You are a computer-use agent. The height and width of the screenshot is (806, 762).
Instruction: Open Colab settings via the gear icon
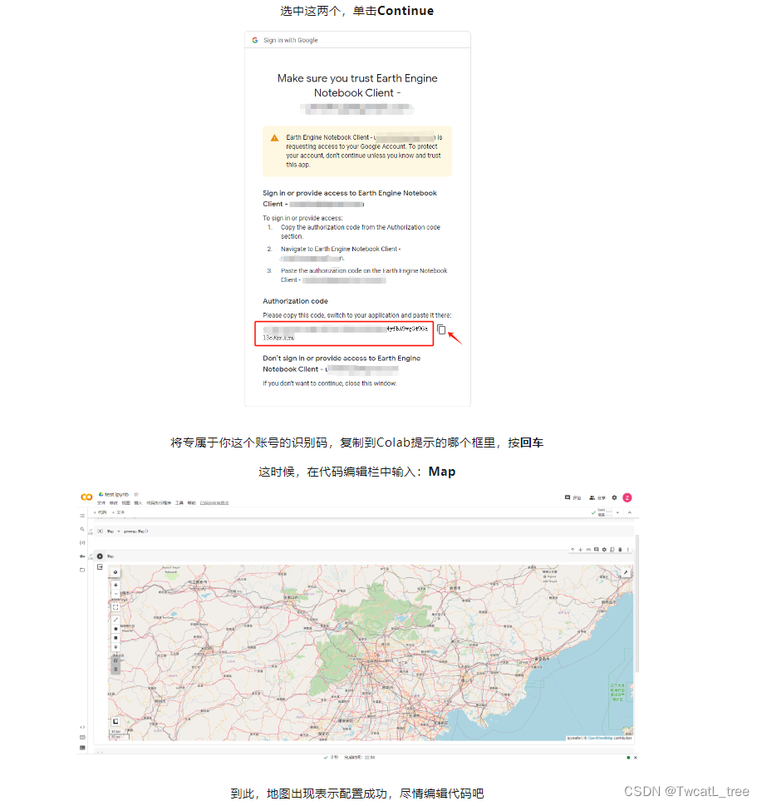(x=614, y=497)
